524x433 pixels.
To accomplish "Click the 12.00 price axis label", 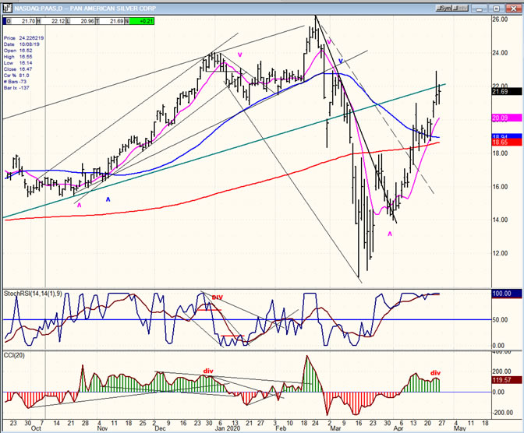I will 501,253.
